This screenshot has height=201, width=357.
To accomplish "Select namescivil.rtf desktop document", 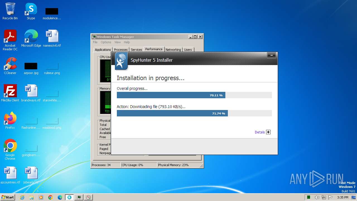I will [52, 39].
